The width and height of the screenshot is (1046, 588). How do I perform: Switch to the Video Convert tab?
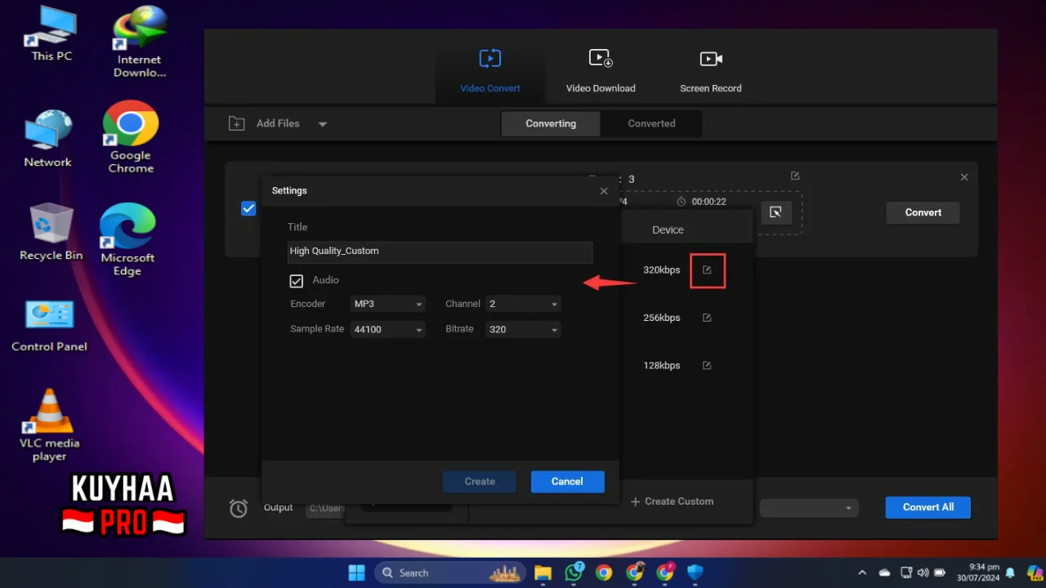(490, 71)
